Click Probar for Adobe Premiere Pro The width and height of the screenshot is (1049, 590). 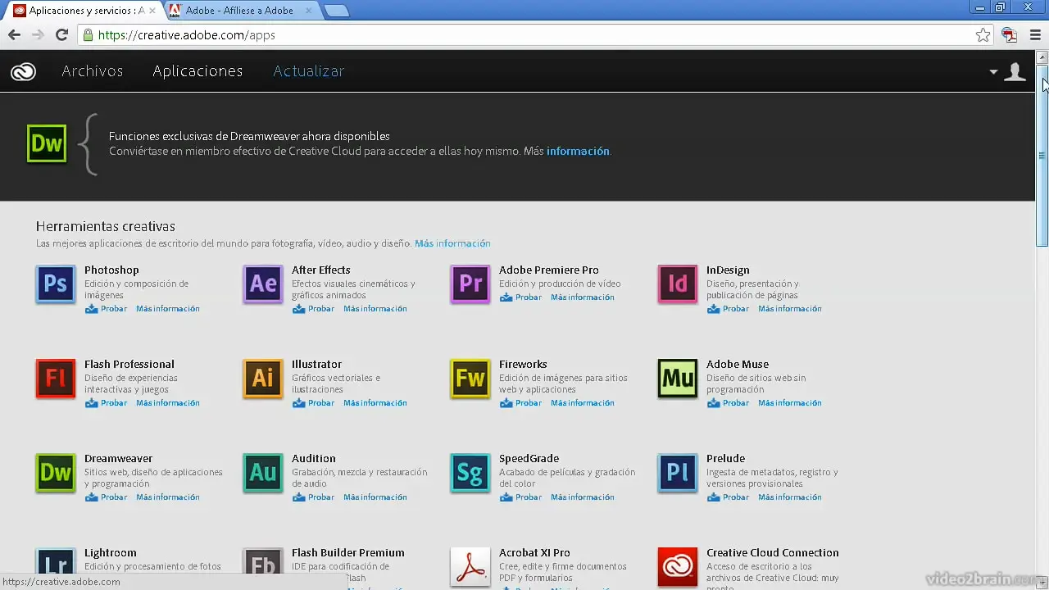[521, 297]
